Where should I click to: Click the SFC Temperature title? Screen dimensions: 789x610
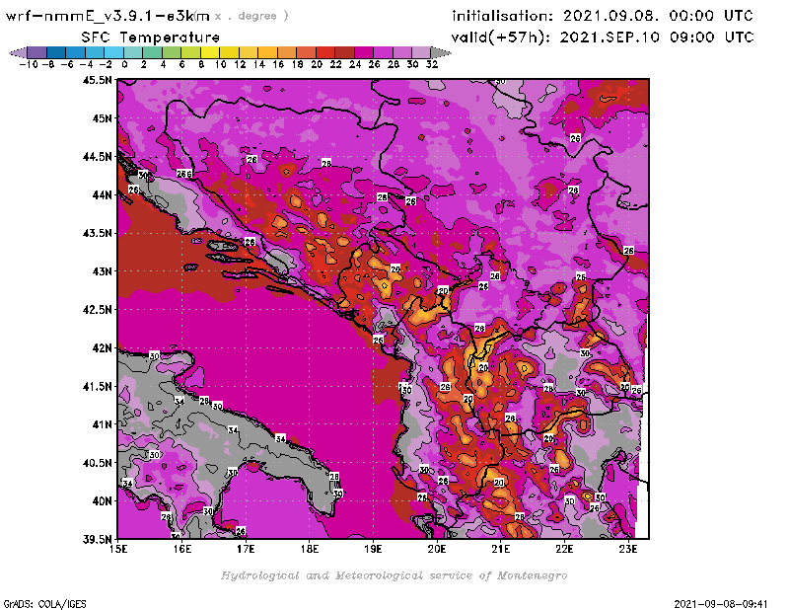coord(148,37)
